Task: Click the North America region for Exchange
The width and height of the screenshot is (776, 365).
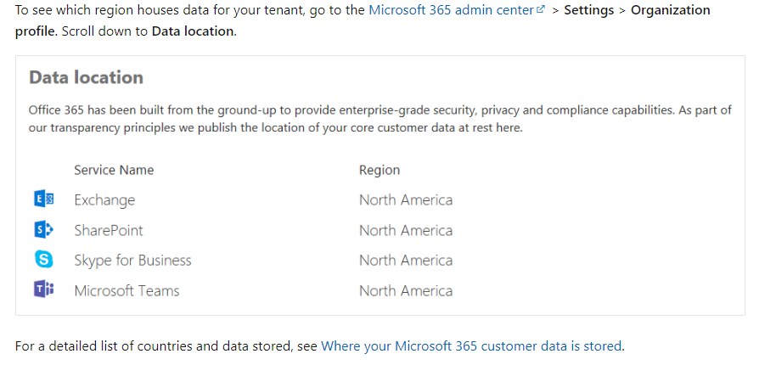Action: tap(406, 200)
